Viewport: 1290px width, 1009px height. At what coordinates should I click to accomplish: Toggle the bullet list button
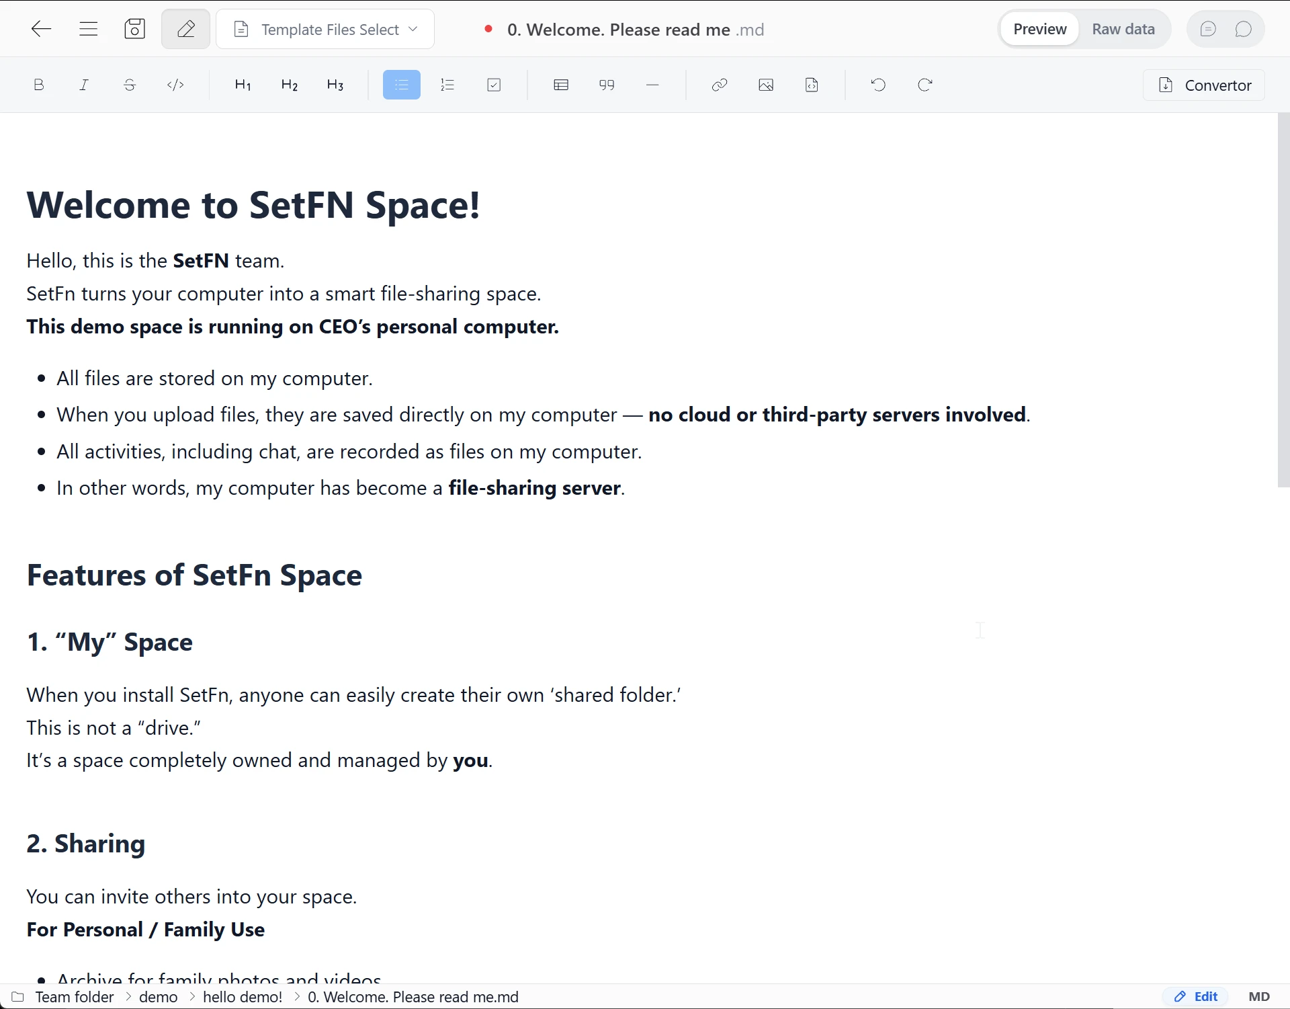pos(402,85)
